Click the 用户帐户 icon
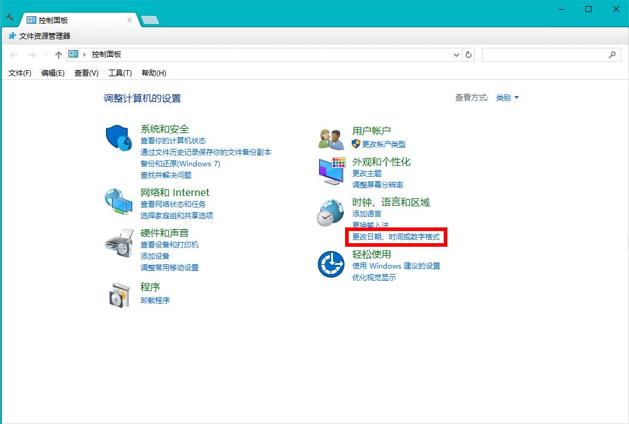This screenshot has width=629, height=424. [x=331, y=137]
